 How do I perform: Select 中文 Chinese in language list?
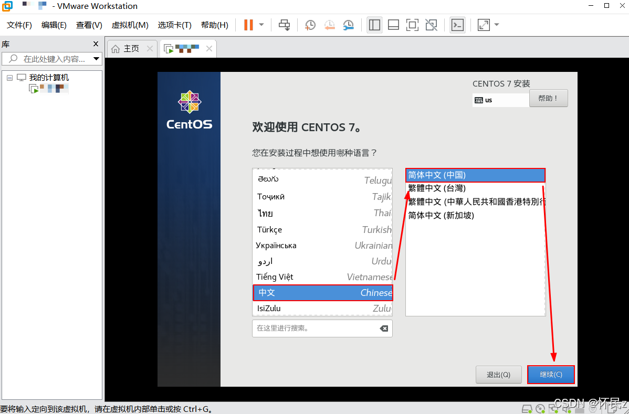point(322,293)
